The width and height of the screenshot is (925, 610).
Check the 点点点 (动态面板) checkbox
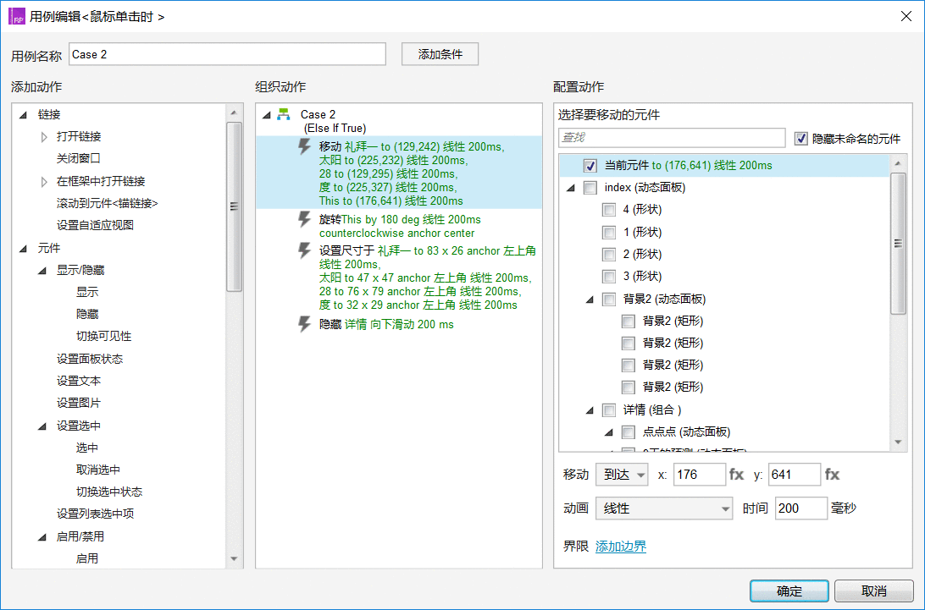click(629, 432)
